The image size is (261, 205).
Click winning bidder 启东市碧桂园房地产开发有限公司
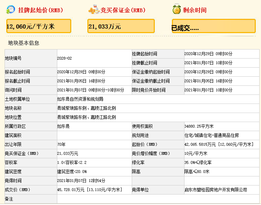point(215,190)
